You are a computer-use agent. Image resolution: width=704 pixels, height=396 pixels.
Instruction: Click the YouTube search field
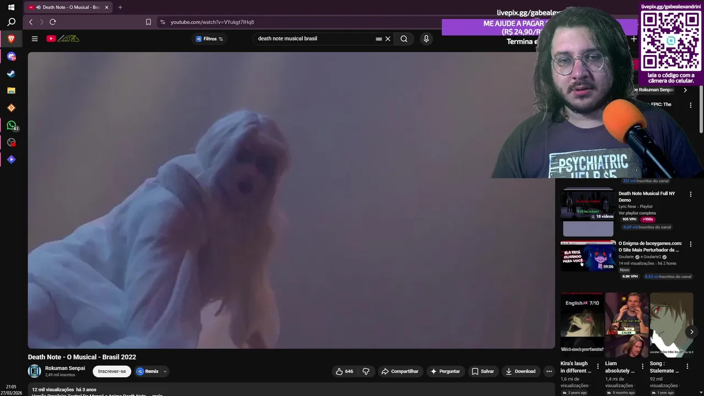(313, 38)
